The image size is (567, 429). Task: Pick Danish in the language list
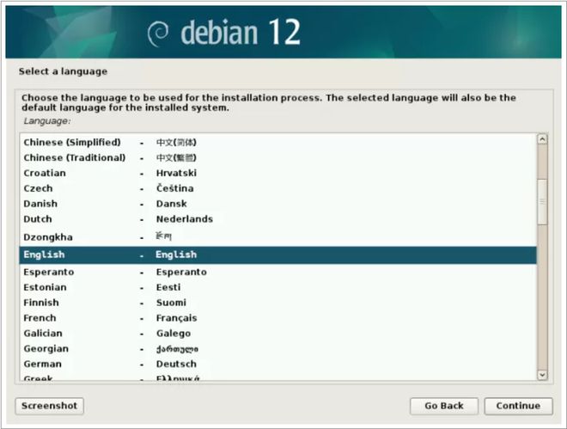coord(277,204)
